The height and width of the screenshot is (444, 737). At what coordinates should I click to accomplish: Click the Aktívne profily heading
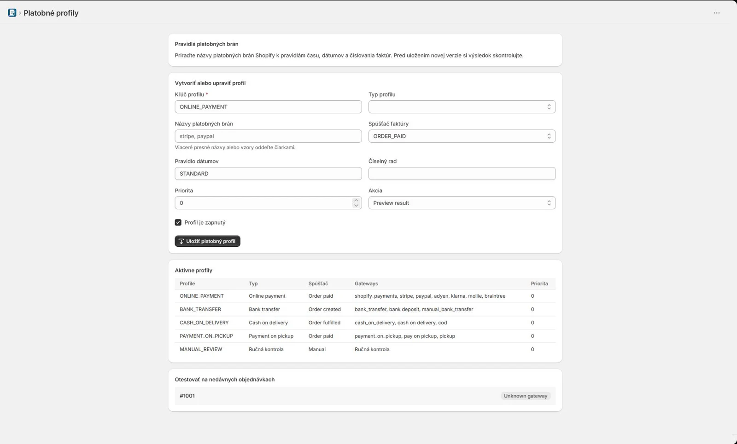tap(193, 271)
